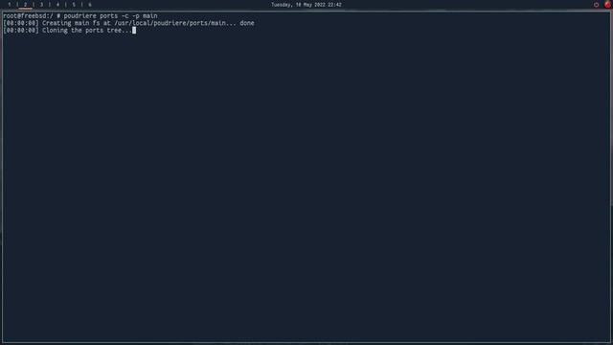Screen dimensions: 613x345
Task: Click the terminal cursor block
Action: [x=134, y=30]
